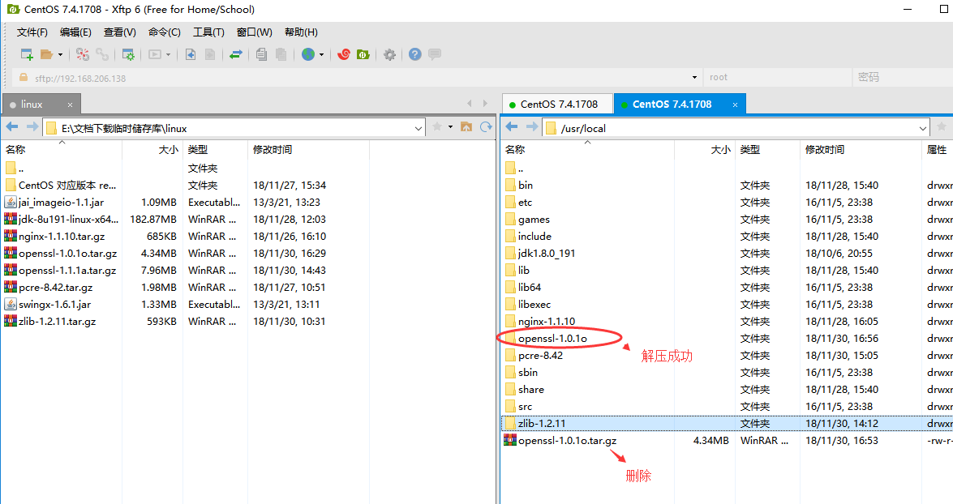Viewport: 953px width, 504px height.
Task: Close the linux tab
Action: pyautogui.click(x=70, y=105)
